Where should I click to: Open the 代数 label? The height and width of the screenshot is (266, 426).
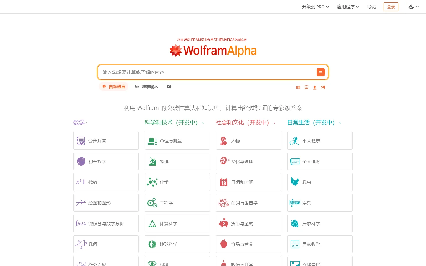tap(93, 182)
